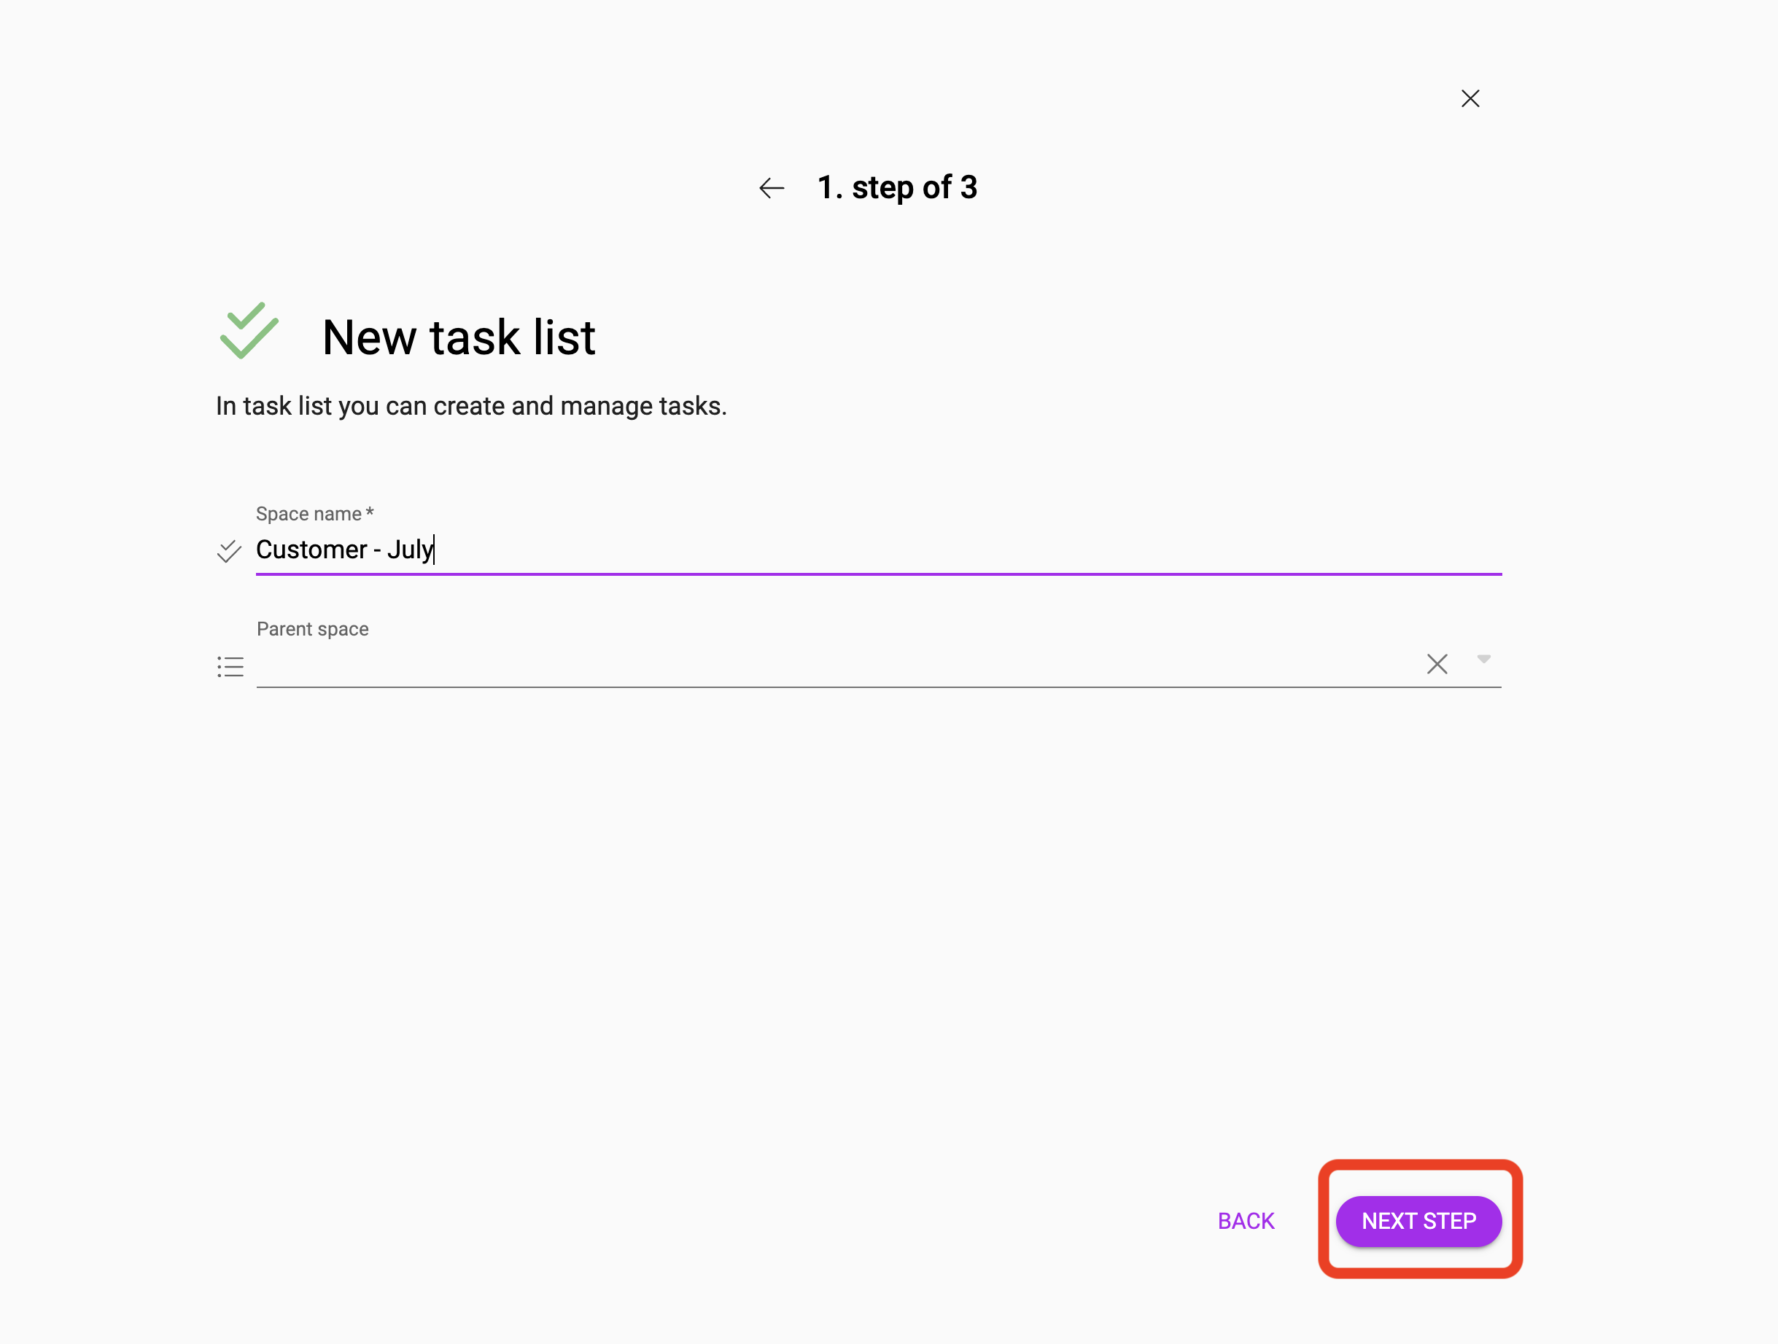Click the required asterisk after Space name
Viewport: 1778px width, 1344px height.
[370, 512]
